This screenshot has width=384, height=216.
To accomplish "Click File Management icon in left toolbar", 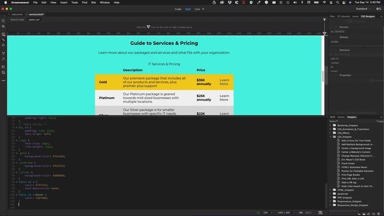I will (x=3, y=26).
